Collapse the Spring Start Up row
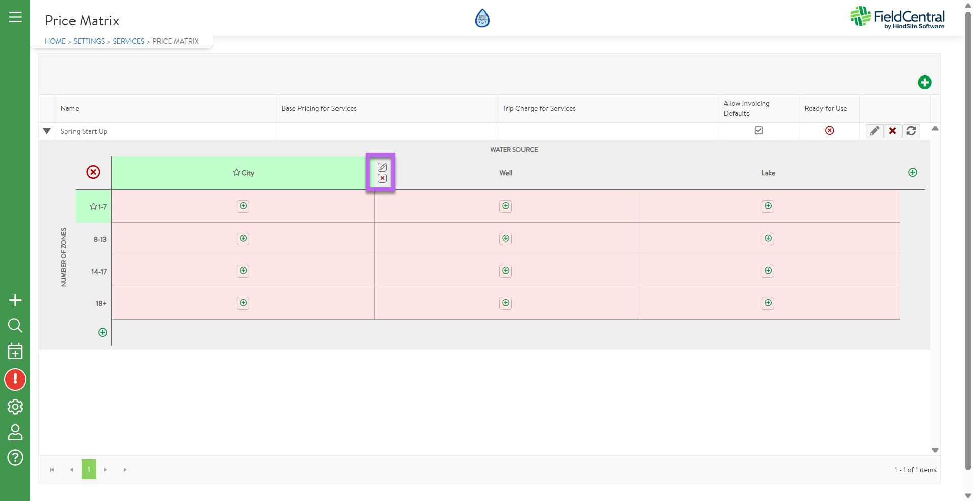 [x=47, y=131]
